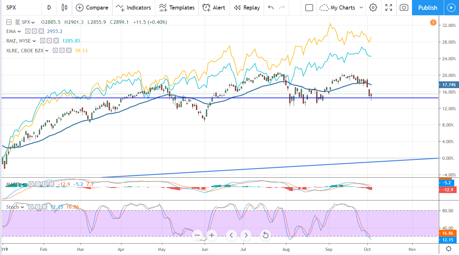View MACD source code braces icon
This screenshot has height=255, width=459.
[x=44, y=184]
